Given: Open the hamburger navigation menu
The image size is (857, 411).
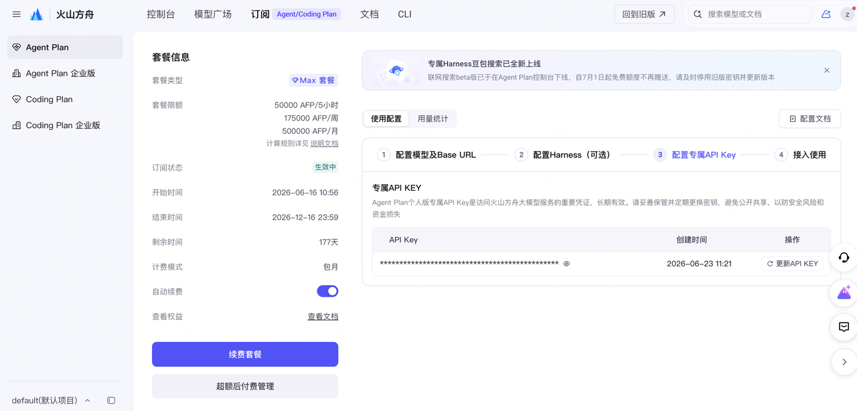Looking at the screenshot, I should [17, 14].
